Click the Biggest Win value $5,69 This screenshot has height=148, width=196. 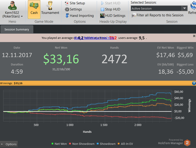(x=185, y=55)
